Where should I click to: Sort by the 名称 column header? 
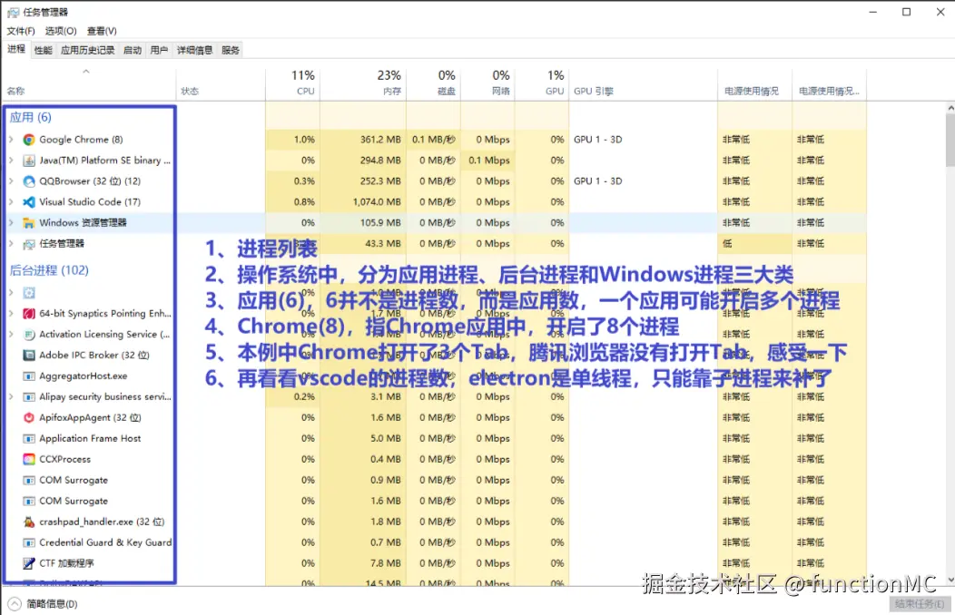coord(89,83)
